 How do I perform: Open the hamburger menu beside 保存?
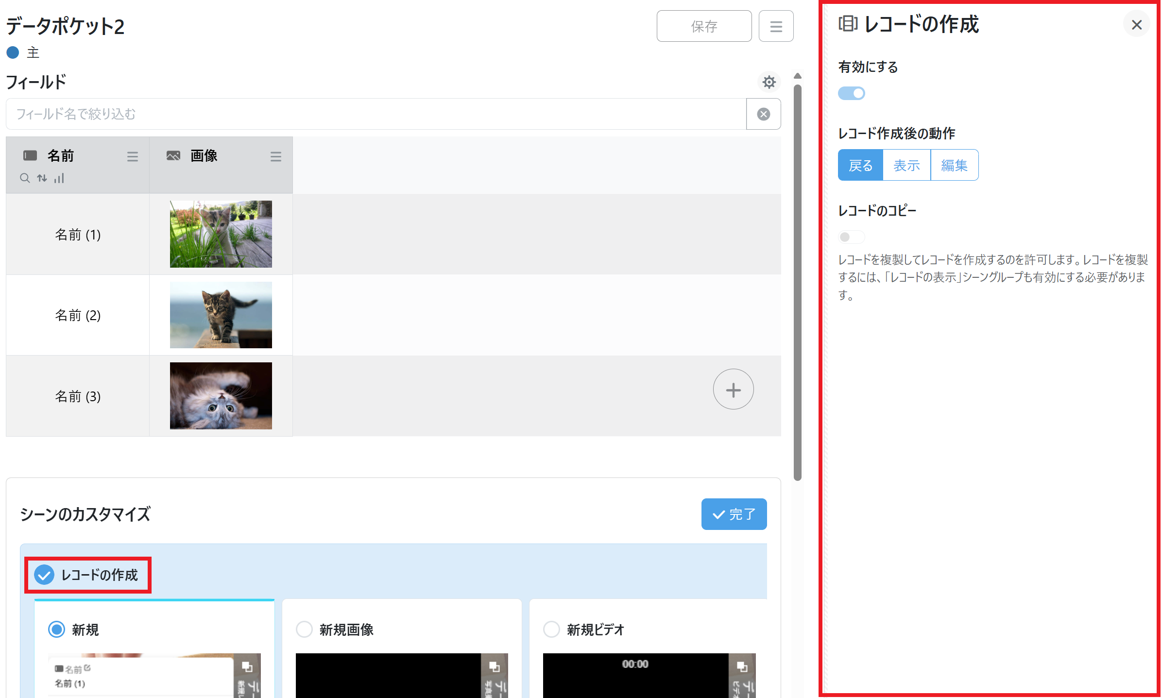tap(776, 26)
